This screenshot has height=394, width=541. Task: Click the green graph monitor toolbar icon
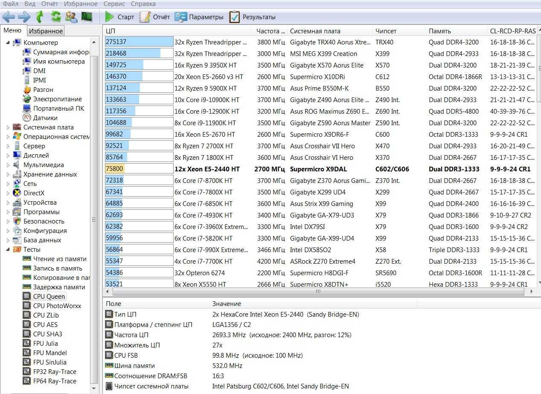[x=87, y=17]
